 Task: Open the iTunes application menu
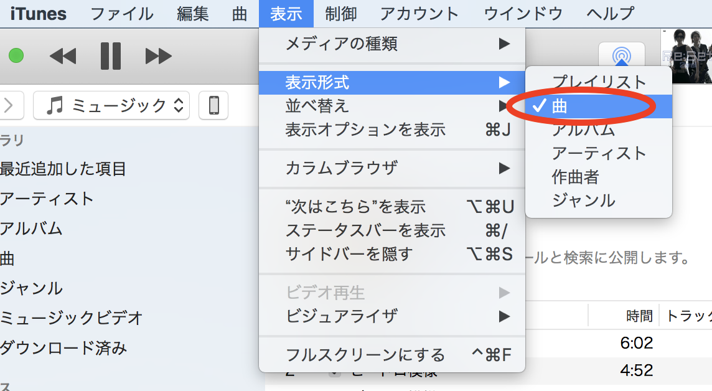pyautogui.click(x=39, y=14)
